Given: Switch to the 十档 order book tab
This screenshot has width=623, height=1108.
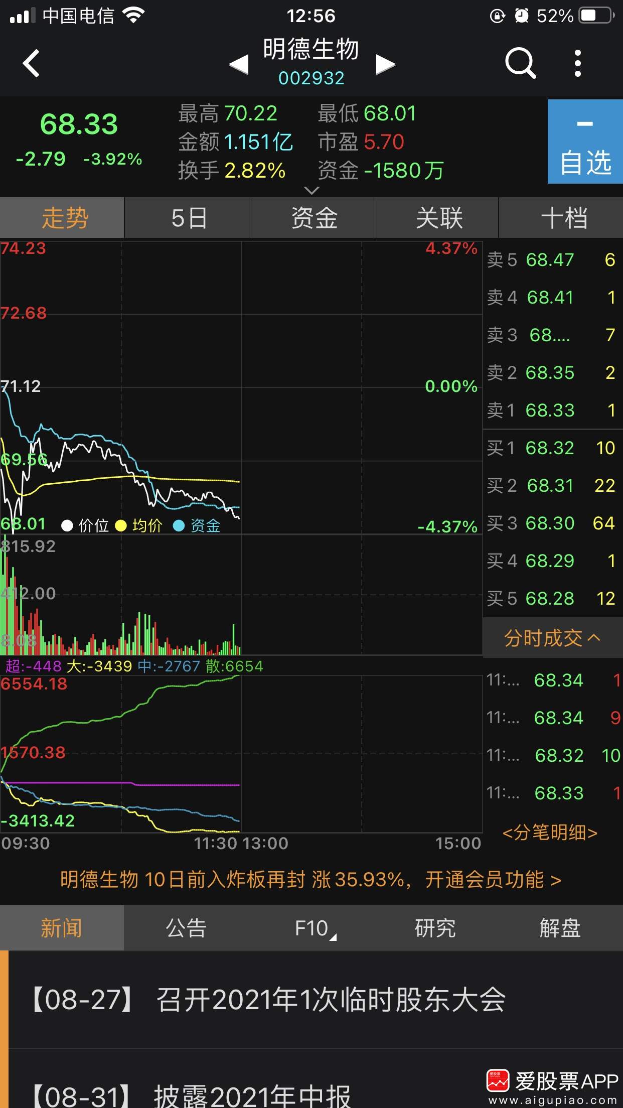Looking at the screenshot, I should click(x=561, y=218).
